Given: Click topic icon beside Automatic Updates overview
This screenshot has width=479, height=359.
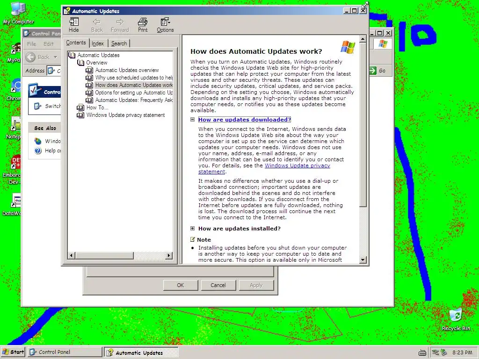Looking at the screenshot, I should [x=89, y=70].
